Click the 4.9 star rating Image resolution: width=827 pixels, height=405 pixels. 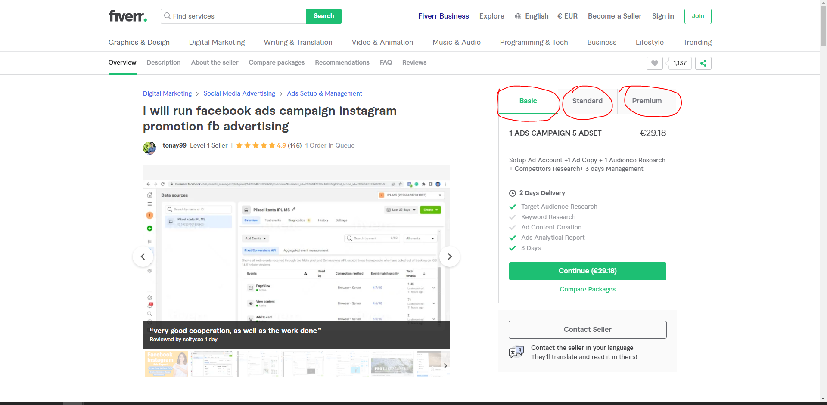point(261,145)
